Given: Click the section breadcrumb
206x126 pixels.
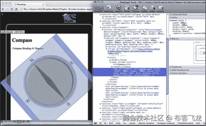Looking at the screenshot, I should pyautogui.click(x=132, y=123).
